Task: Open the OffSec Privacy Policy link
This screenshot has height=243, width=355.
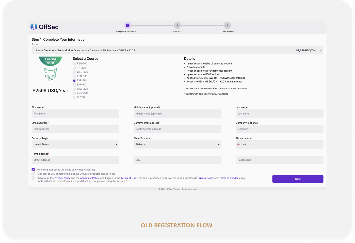Action: click(62, 178)
